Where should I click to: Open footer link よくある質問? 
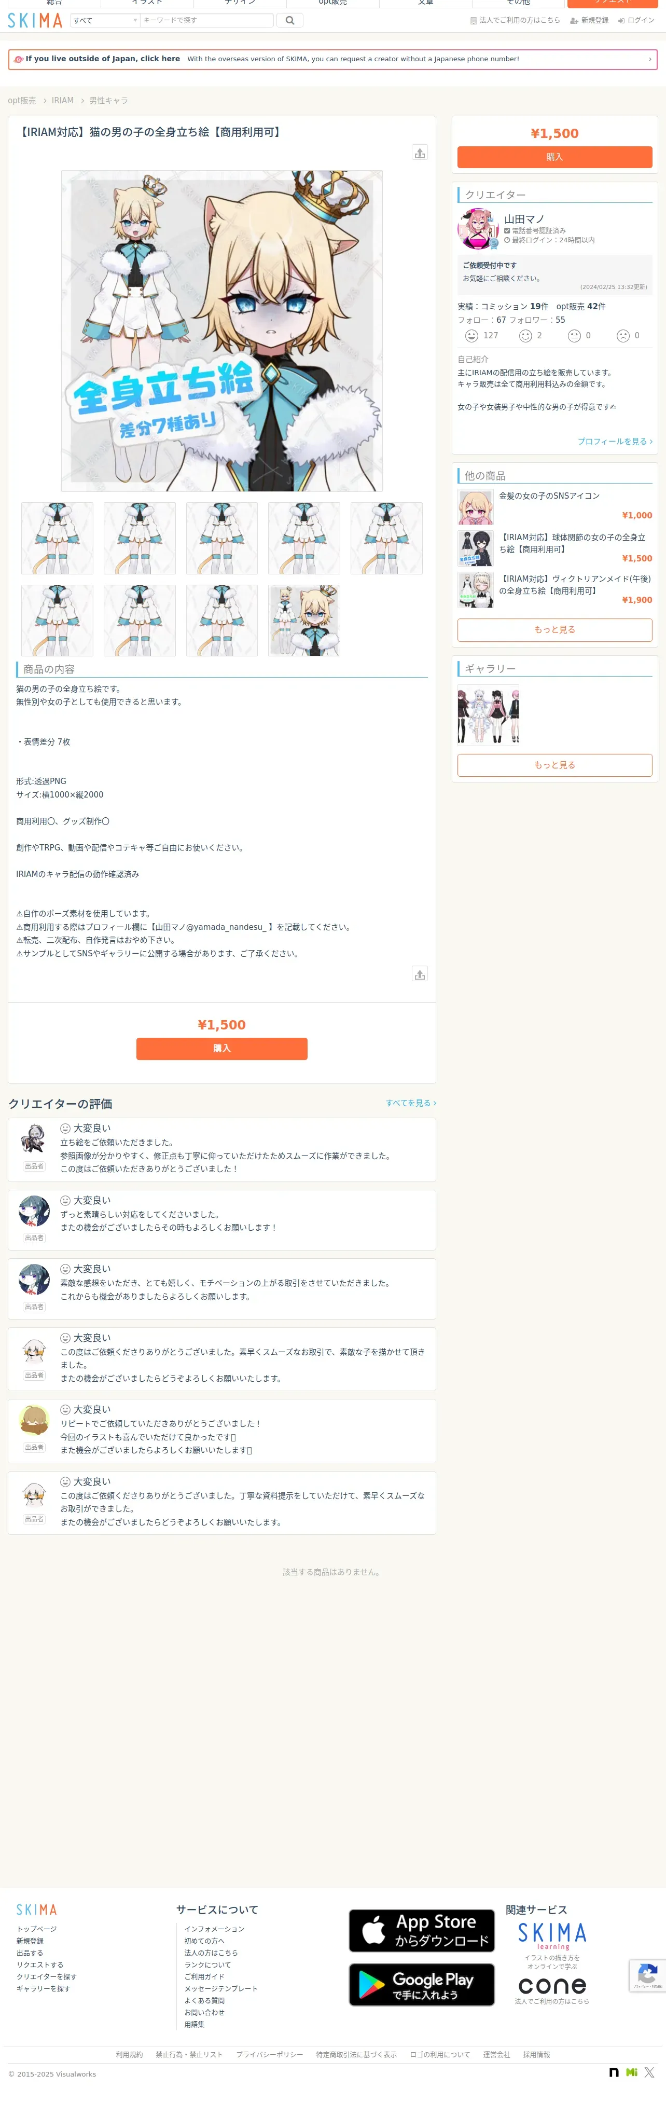tap(204, 2001)
